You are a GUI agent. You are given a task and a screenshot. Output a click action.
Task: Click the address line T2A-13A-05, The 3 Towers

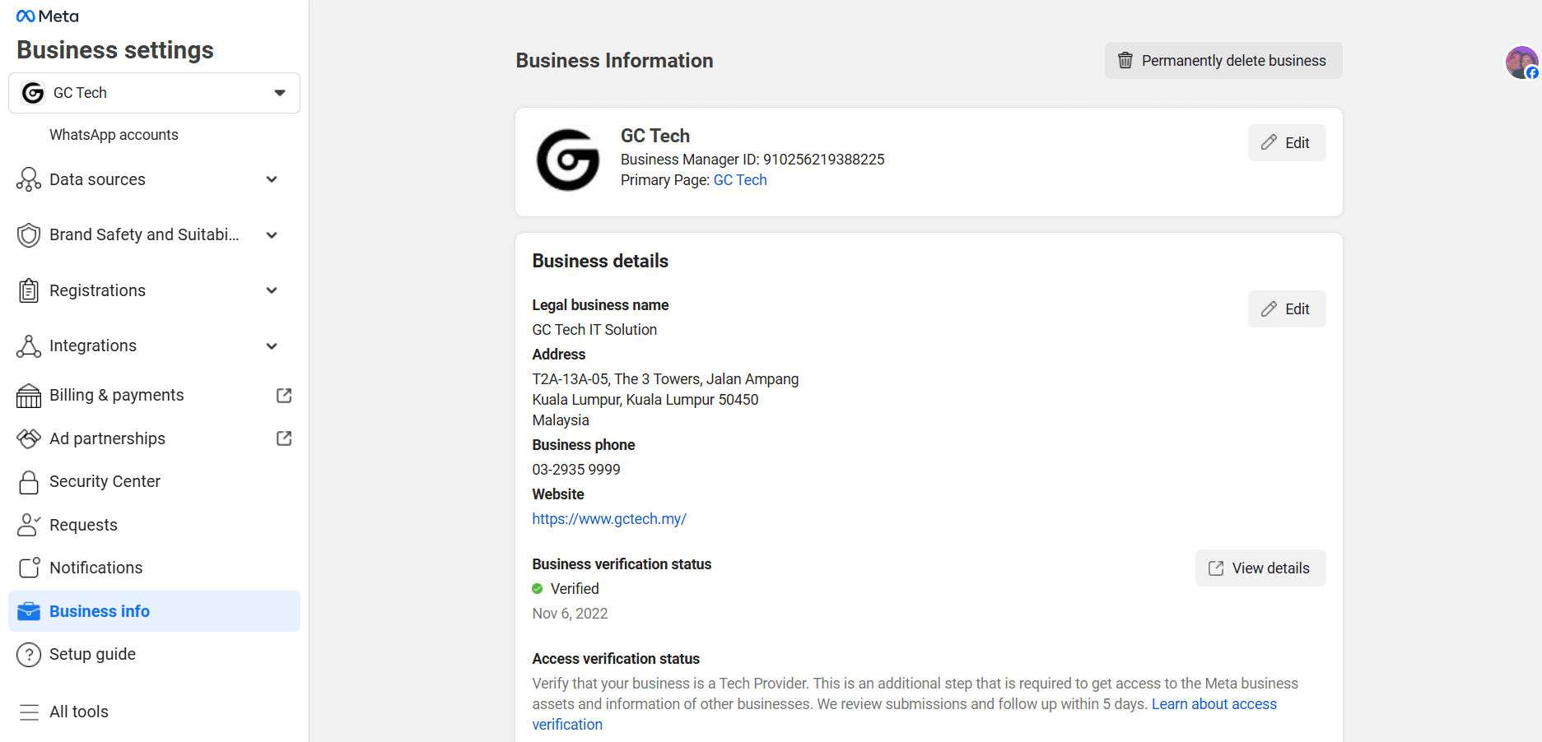(x=665, y=379)
